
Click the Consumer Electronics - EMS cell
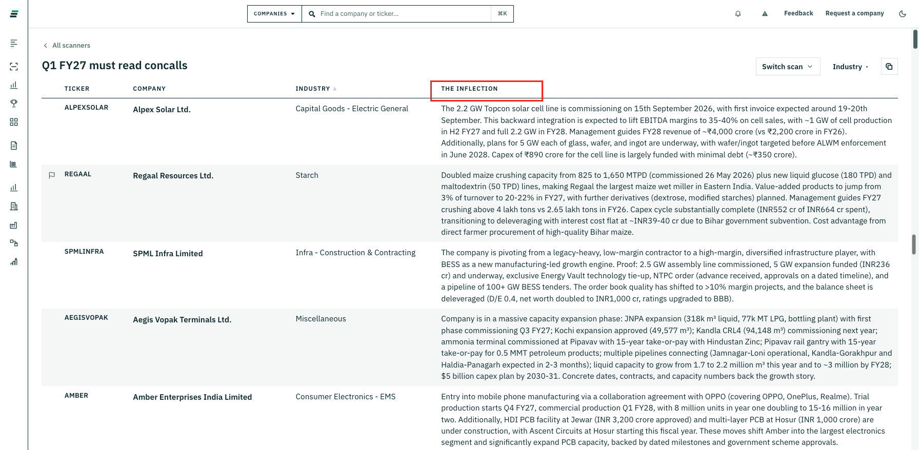tap(346, 397)
